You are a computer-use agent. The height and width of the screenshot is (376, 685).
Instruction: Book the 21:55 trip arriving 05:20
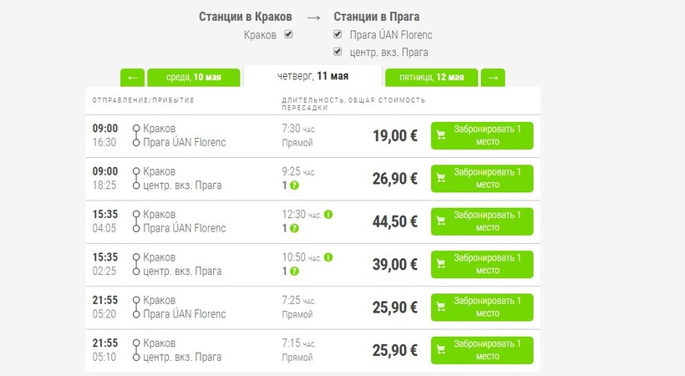481,307
